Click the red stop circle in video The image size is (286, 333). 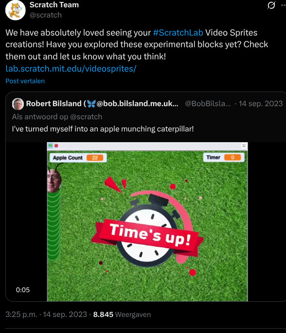56,146
